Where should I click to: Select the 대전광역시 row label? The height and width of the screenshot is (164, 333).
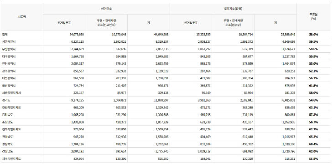pyautogui.click(x=9, y=78)
